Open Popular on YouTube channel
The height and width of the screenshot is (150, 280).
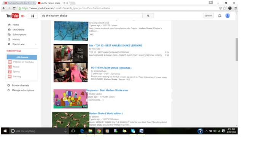pyautogui.click(x=23, y=62)
